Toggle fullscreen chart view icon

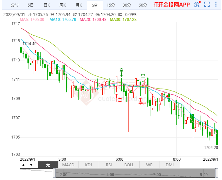click(207, 4)
